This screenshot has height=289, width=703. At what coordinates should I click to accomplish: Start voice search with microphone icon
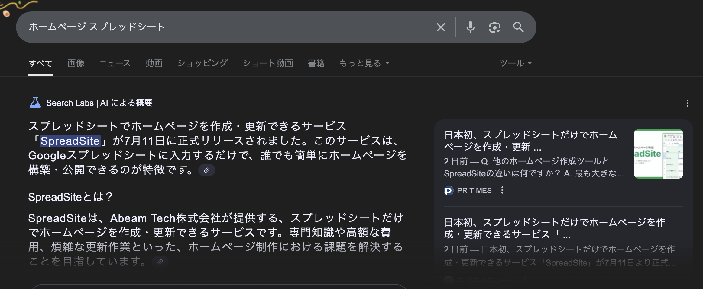click(x=470, y=27)
